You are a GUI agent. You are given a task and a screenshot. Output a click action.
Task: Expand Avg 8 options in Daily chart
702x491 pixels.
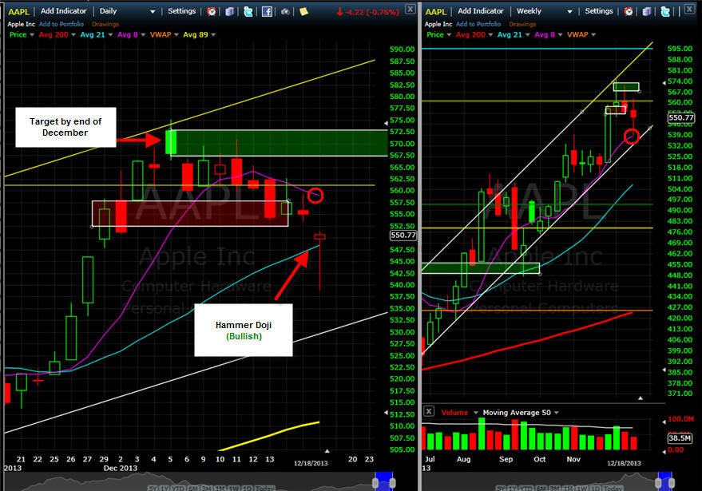[x=143, y=35]
